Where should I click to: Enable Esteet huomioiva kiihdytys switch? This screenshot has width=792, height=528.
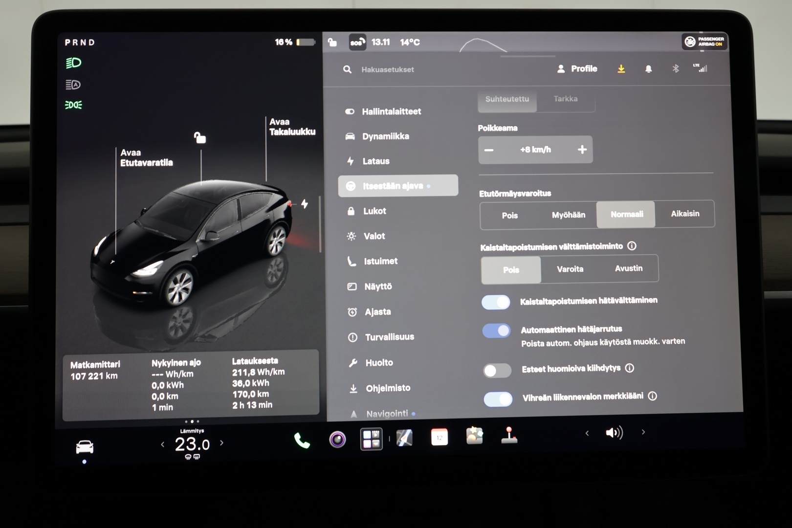click(497, 371)
